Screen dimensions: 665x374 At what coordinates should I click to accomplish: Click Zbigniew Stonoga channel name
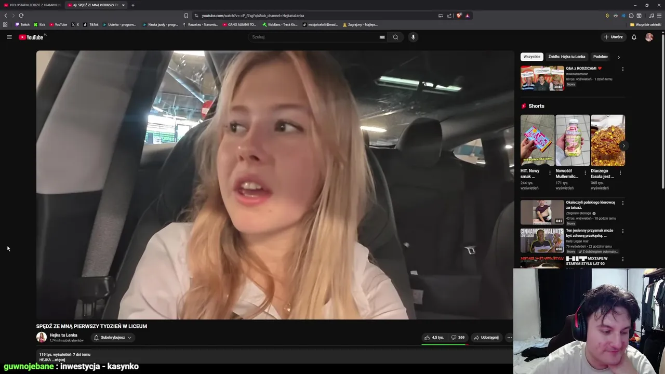579,213
